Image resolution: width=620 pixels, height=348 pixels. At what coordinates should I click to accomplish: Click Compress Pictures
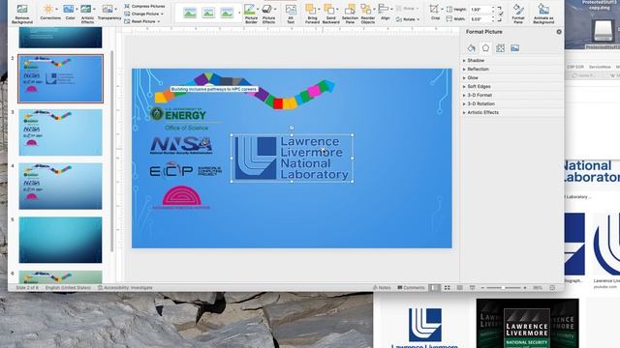click(144, 7)
